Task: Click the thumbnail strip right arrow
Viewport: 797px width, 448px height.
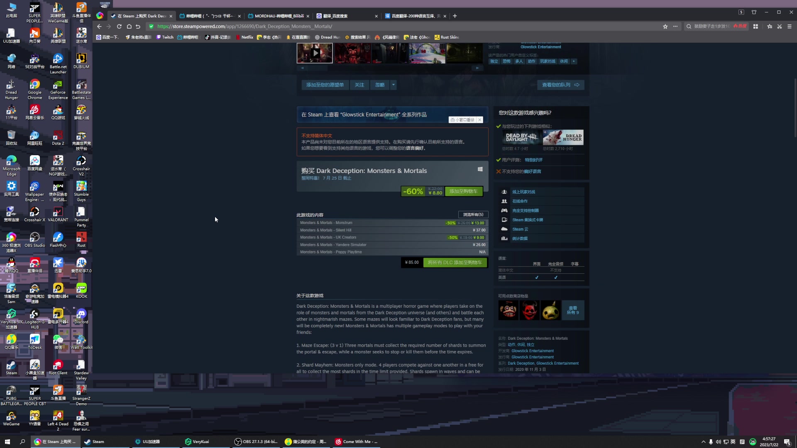Action: (477, 68)
